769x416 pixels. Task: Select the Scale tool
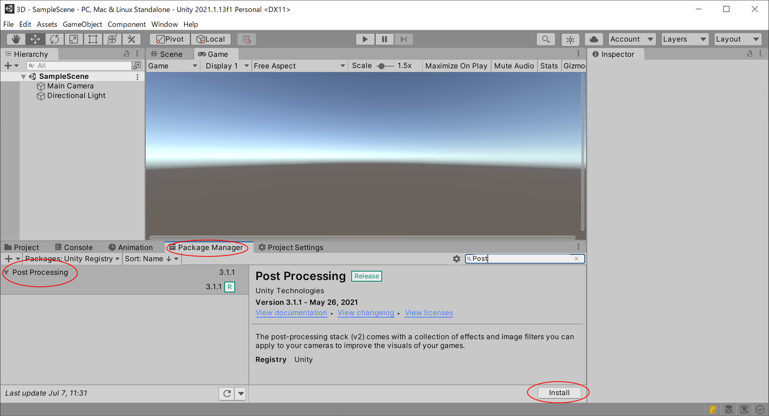[74, 39]
